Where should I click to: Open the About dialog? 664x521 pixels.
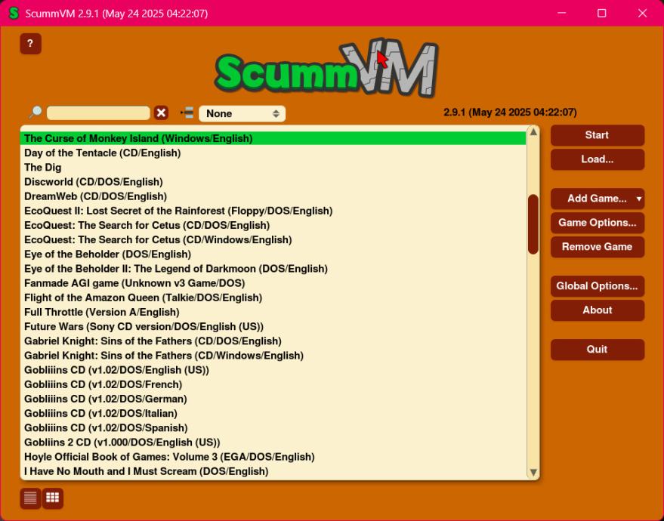point(597,310)
